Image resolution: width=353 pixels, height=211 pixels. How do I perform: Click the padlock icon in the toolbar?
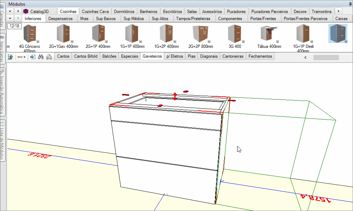[x=49, y=57]
